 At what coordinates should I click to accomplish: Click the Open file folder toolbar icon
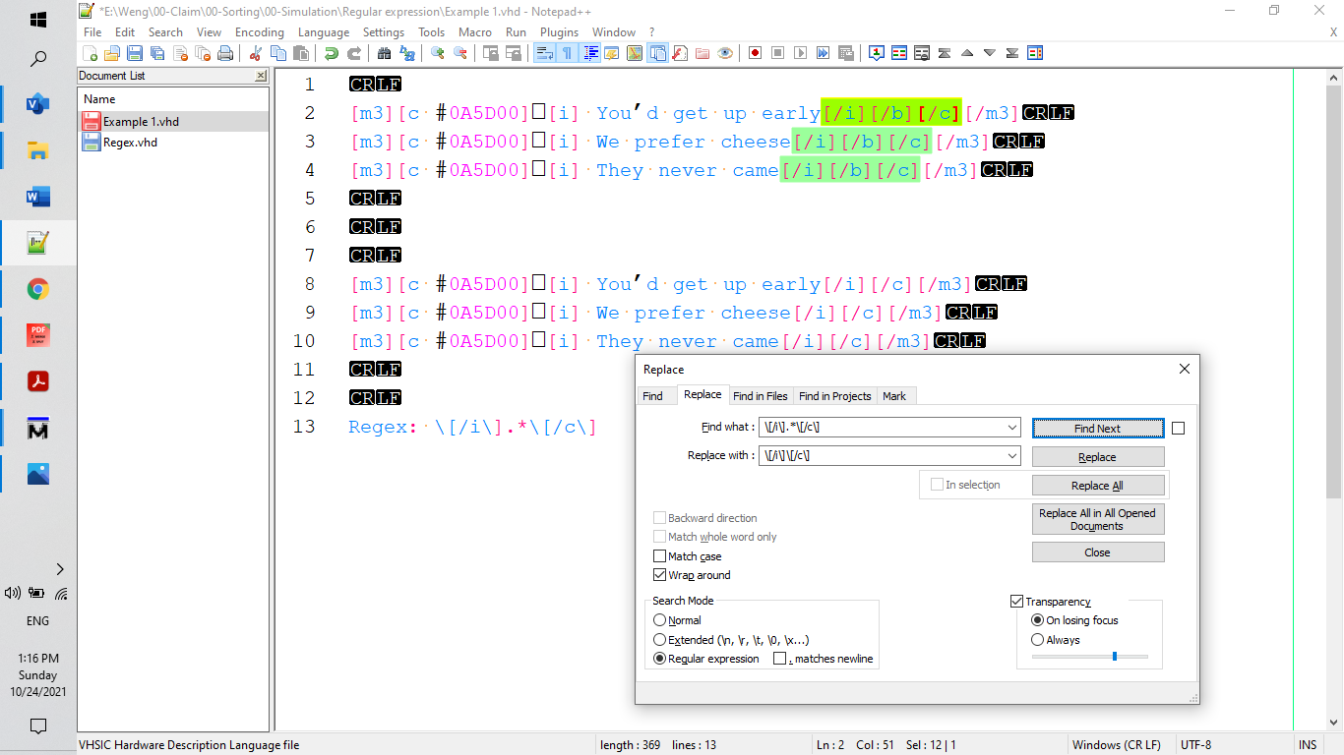(112, 53)
